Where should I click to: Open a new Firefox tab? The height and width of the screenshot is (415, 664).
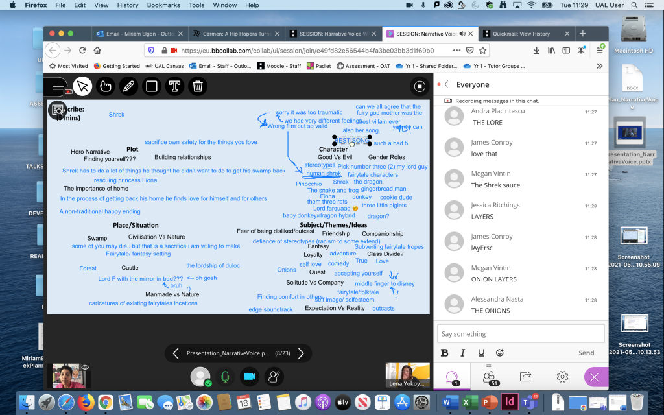583,34
